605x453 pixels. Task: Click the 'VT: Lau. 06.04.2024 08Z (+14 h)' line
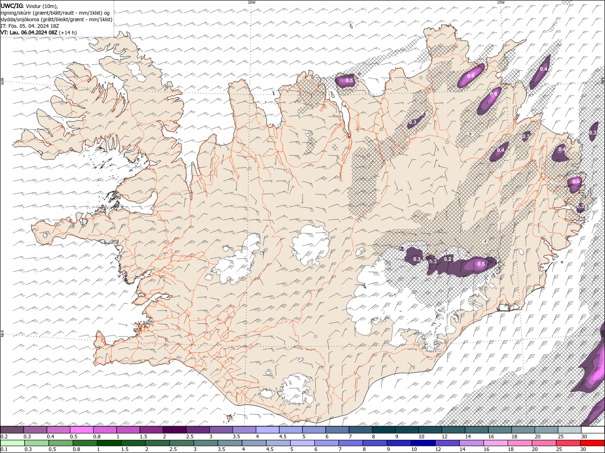(39, 33)
